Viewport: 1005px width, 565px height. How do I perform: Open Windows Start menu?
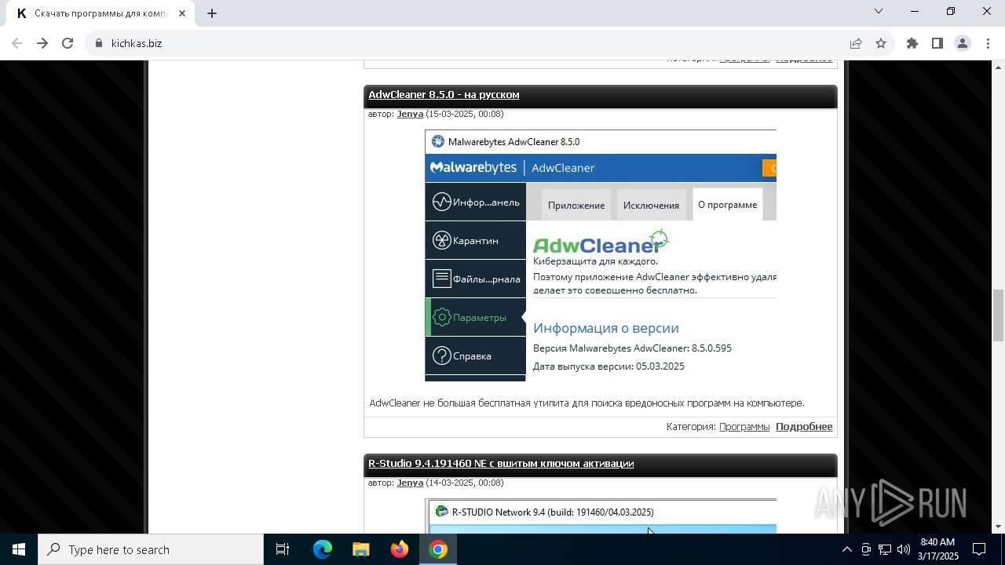coord(19,549)
